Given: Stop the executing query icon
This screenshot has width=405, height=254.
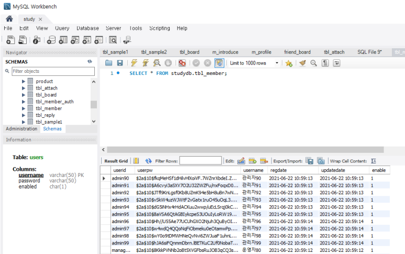Looking at the screenshot, I should (168, 63).
